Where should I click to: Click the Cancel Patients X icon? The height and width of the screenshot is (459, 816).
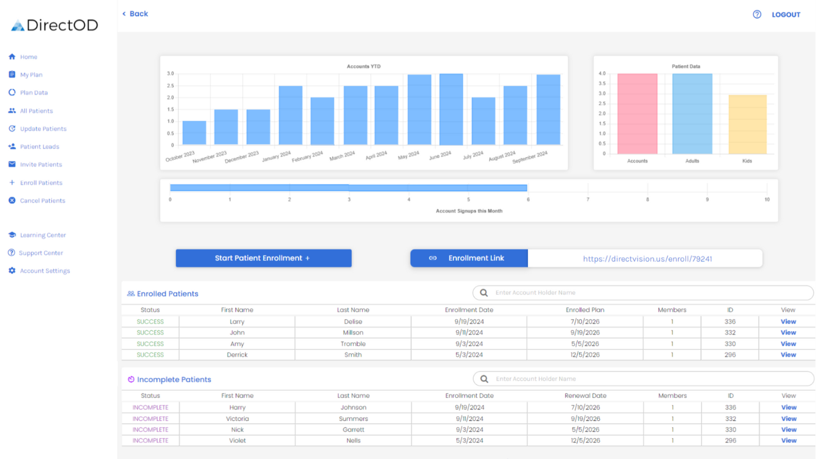(12, 201)
